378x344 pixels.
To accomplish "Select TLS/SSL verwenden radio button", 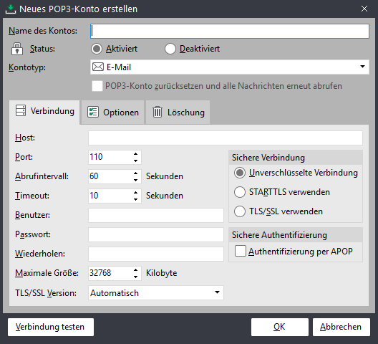I will point(240,211).
